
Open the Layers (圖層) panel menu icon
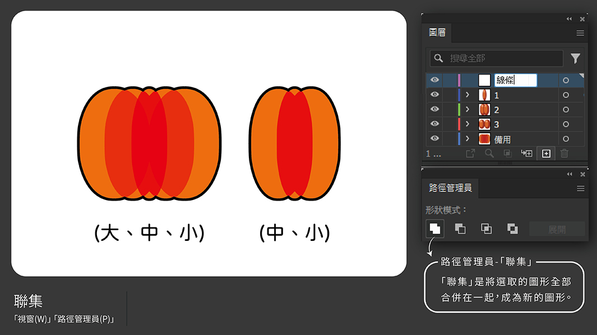coord(580,33)
